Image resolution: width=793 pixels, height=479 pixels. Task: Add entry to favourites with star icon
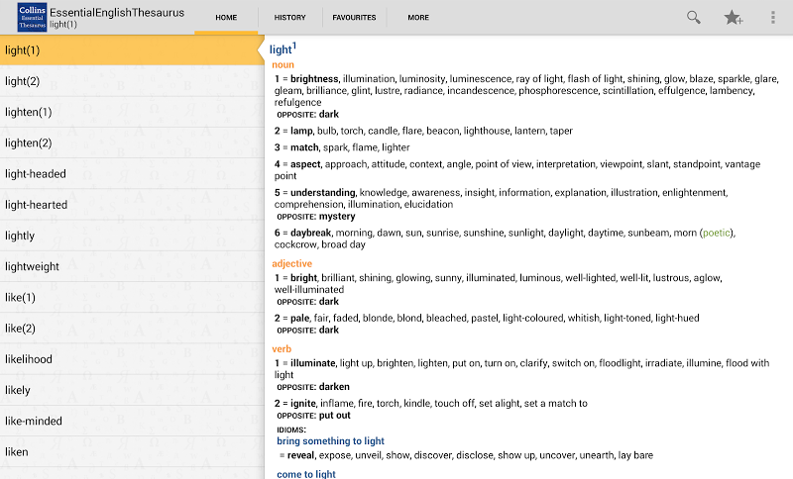click(733, 18)
